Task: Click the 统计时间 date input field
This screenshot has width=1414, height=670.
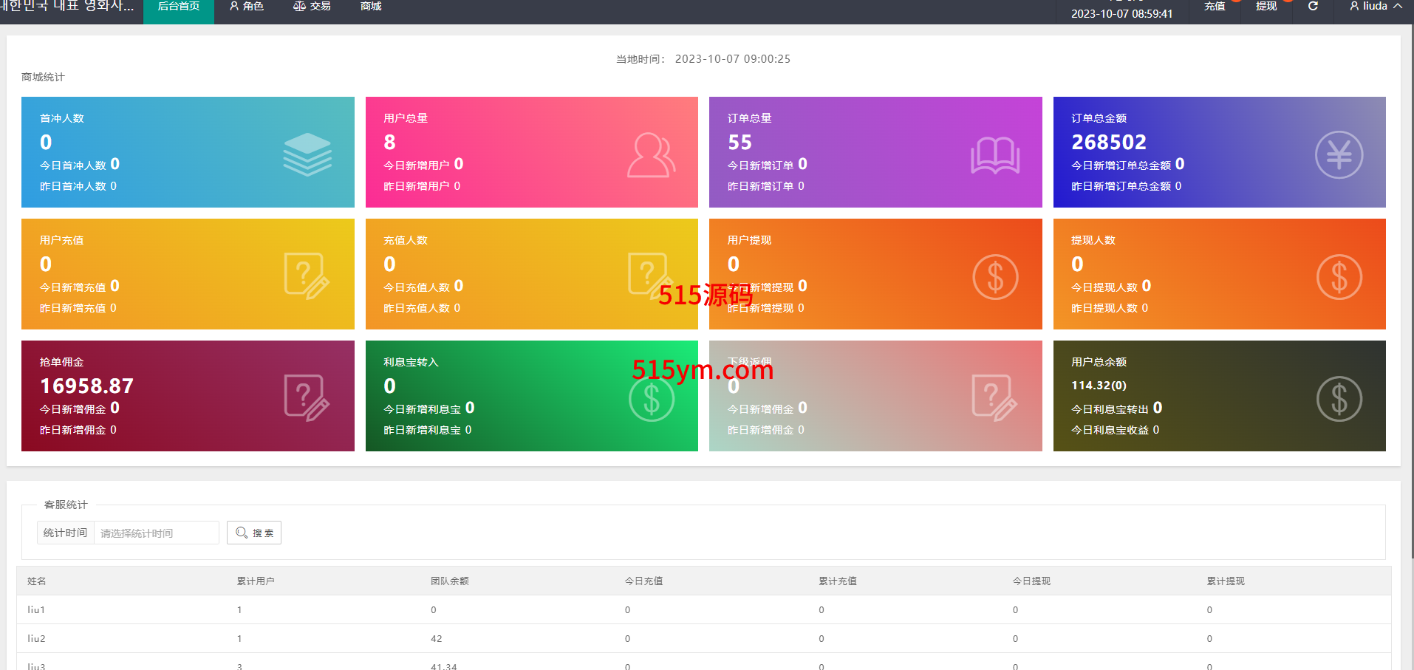Action: click(x=156, y=533)
